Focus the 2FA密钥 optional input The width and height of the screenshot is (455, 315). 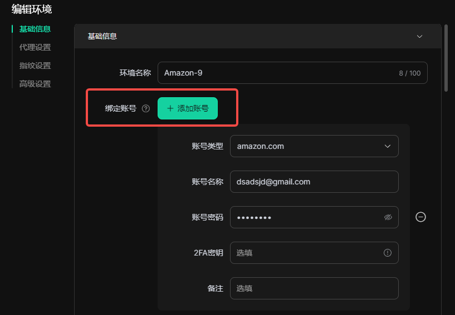pyautogui.click(x=306, y=253)
